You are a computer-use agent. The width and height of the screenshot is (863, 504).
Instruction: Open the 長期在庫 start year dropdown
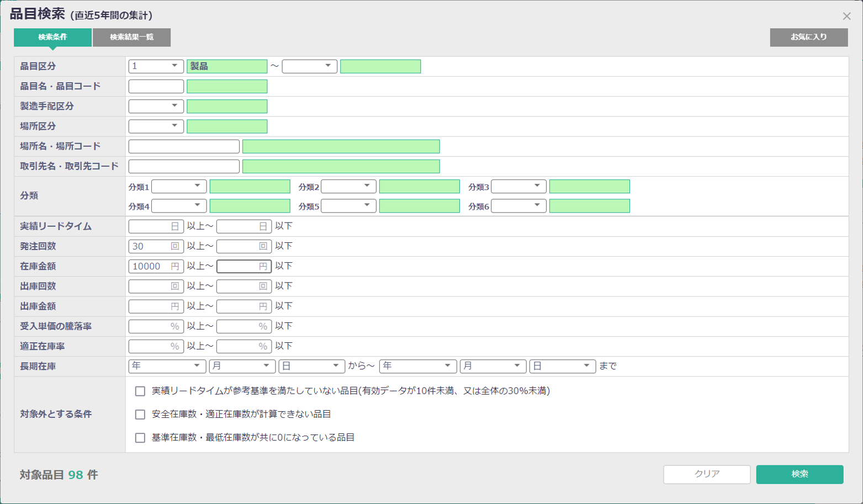tap(166, 365)
